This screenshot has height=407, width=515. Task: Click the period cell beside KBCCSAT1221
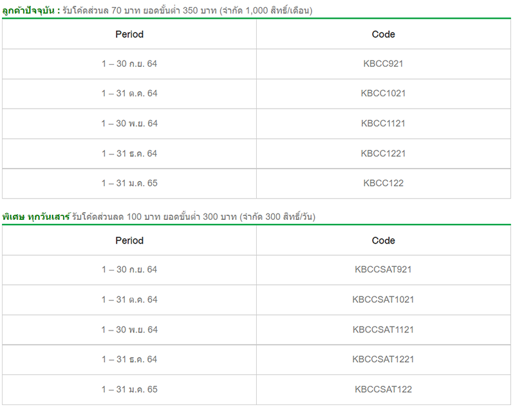tap(129, 359)
